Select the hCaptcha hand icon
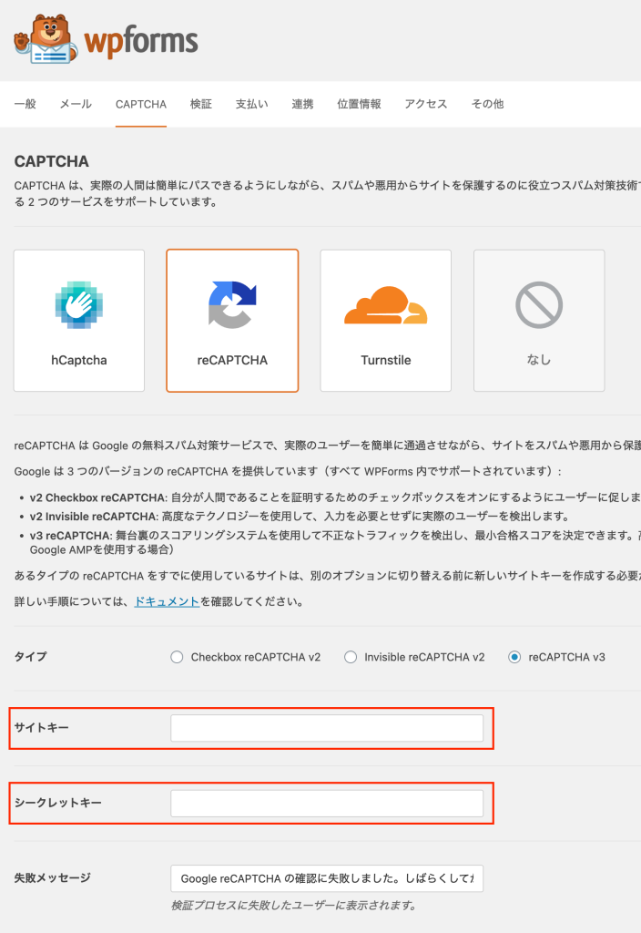The image size is (641, 933). (x=78, y=305)
